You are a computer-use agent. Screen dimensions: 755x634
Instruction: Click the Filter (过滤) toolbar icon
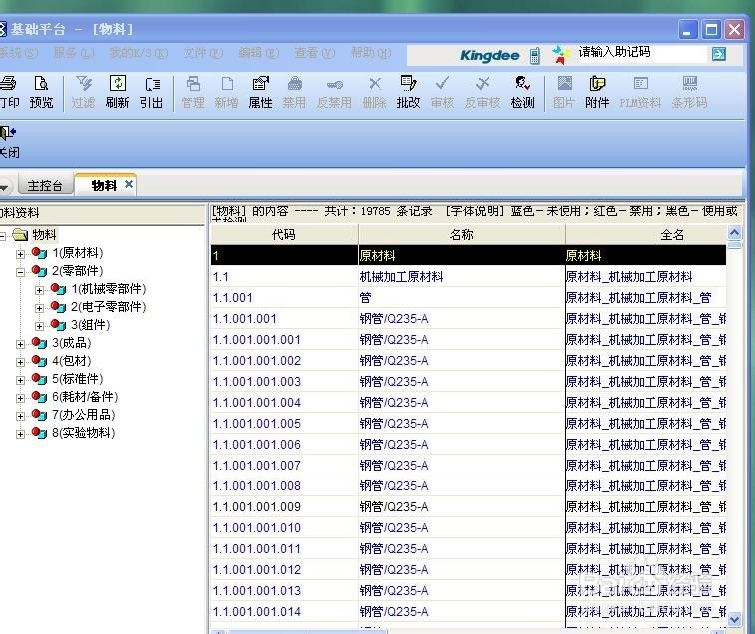point(84,92)
